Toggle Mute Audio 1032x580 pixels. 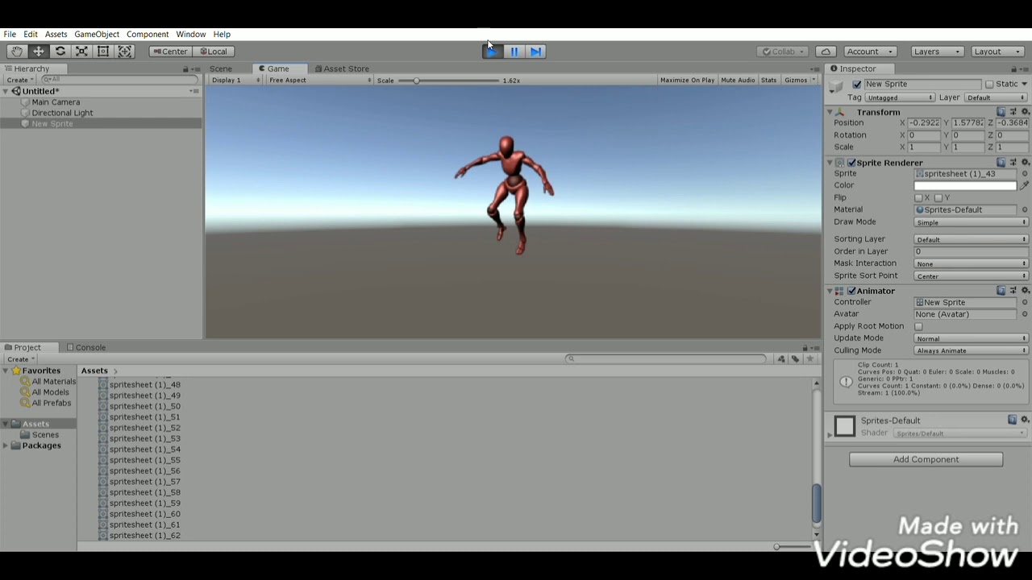click(738, 81)
